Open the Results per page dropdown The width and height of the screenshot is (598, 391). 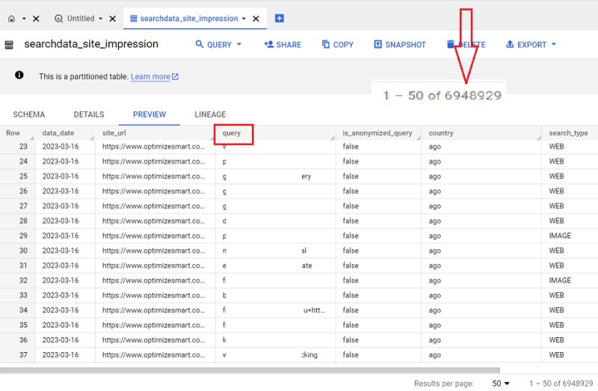click(501, 384)
